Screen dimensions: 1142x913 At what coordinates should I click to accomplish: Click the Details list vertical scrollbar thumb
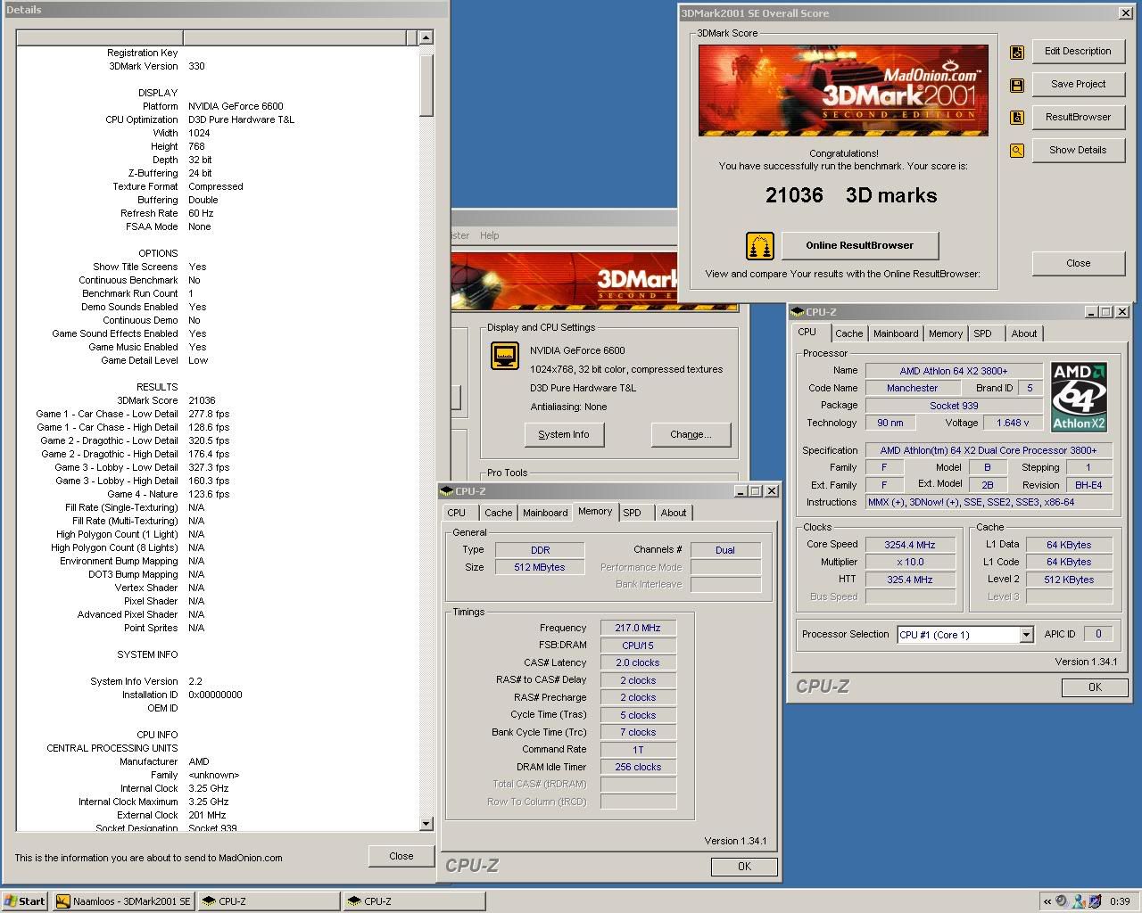(426, 86)
